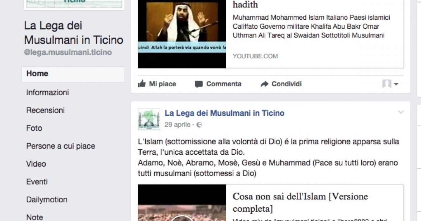This screenshot has width=421, height=221.
Task: Click the globe privacy icon by 29 aprile
Action: pyautogui.click(x=199, y=125)
